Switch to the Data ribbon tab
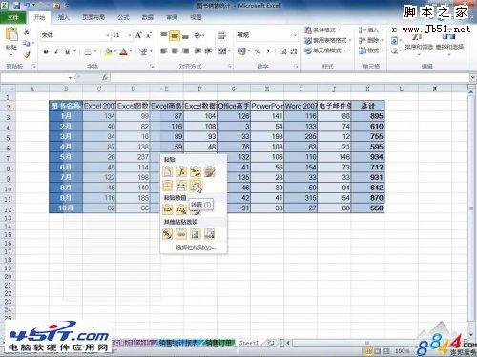 point(147,17)
